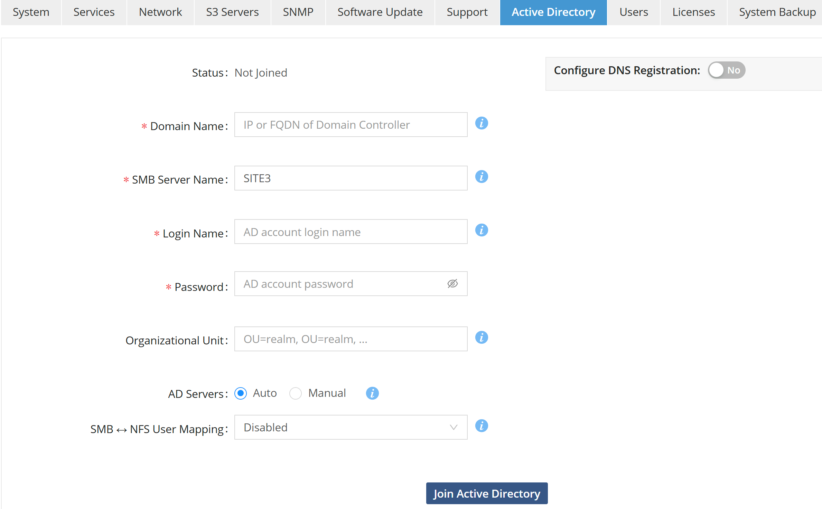The height and width of the screenshot is (509, 822).
Task: Open info tooltip for Domain Name
Action: [481, 123]
